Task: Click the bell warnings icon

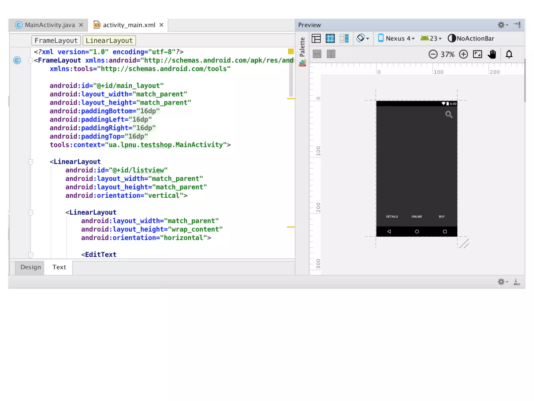Action: (x=509, y=54)
